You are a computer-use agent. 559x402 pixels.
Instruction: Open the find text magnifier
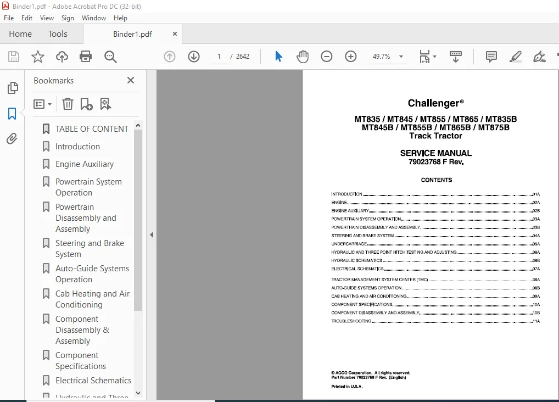(110, 57)
